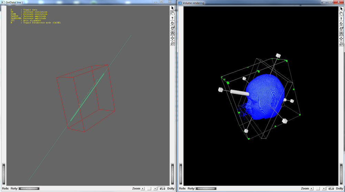Reset to home view in GetData viewer
The width and height of the screenshot is (345, 192).
(173, 23)
